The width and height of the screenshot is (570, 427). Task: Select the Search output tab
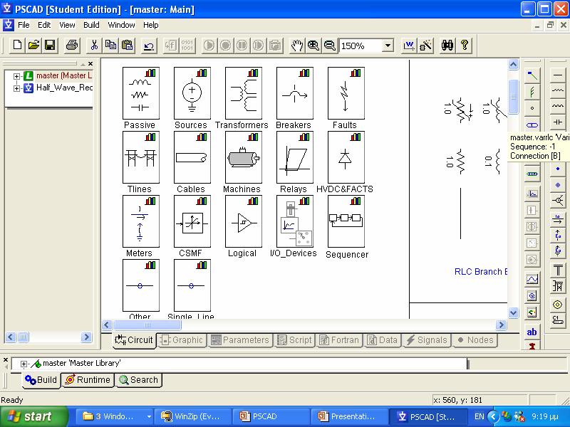coord(138,380)
